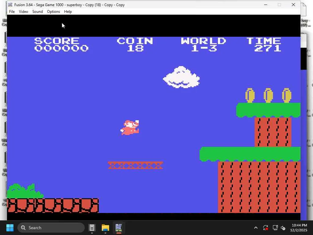Click the muted volume tray icon
This screenshot has width=313, height=235.
(283, 228)
